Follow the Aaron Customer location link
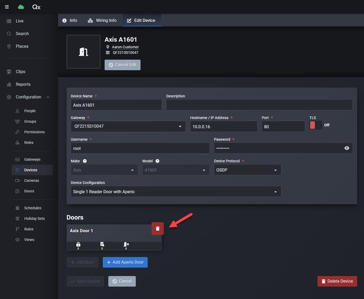364x299 pixels. (x=125, y=47)
